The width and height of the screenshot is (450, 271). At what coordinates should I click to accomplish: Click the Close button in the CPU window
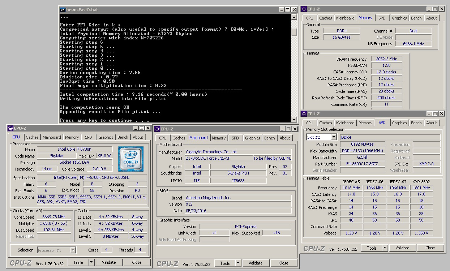click(137, 263)
